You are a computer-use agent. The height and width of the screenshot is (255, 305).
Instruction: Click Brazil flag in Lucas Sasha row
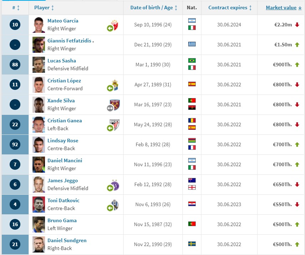[192, 60]
